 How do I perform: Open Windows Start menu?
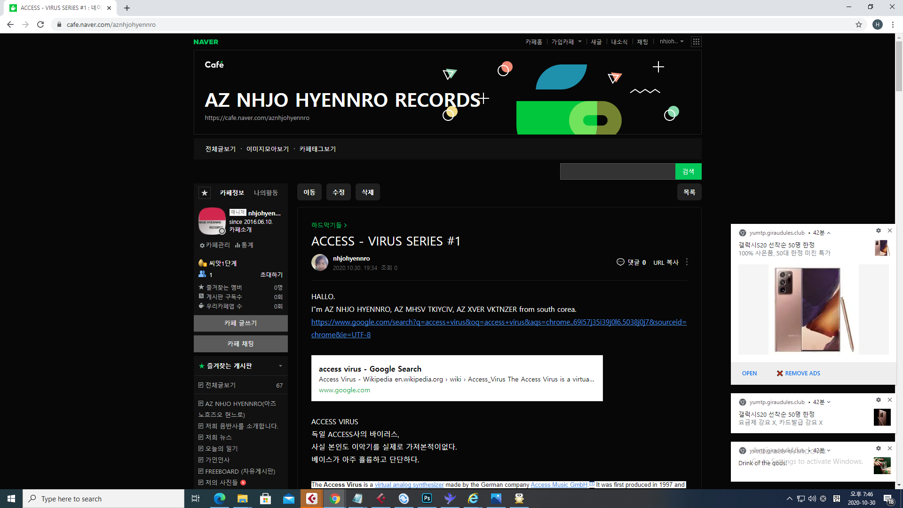pos(11,499)
